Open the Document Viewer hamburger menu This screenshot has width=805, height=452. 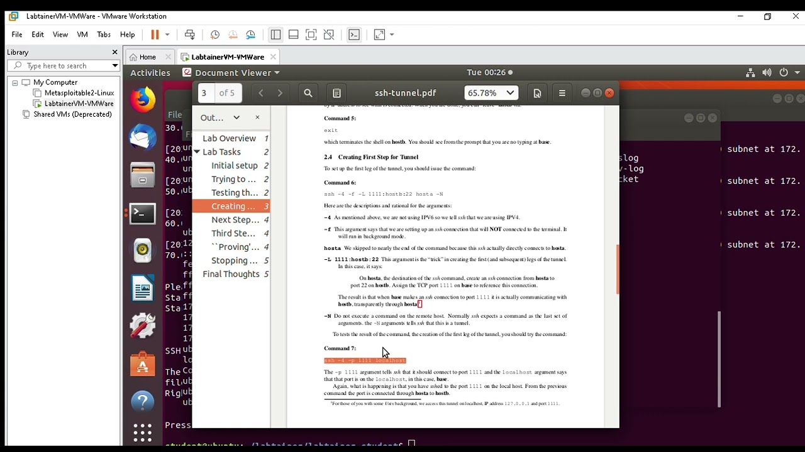point(562,93)
